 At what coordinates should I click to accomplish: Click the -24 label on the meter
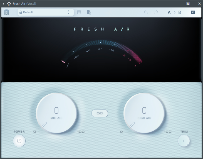pos(100,49)
